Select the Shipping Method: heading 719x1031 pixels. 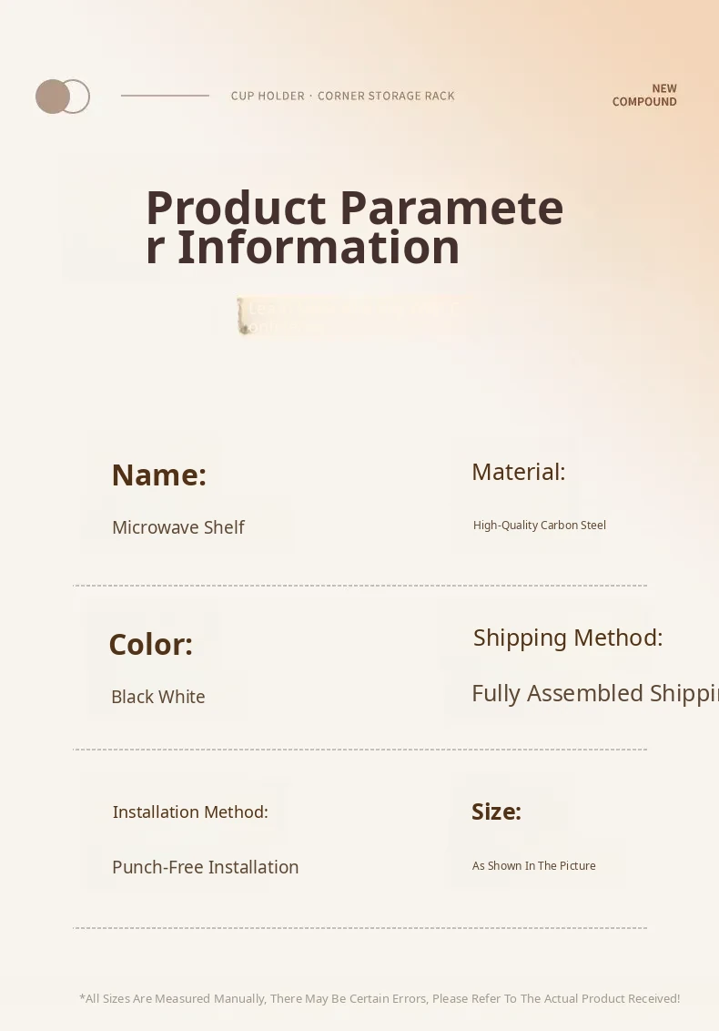pyautogui.click(x=567, y=638)
